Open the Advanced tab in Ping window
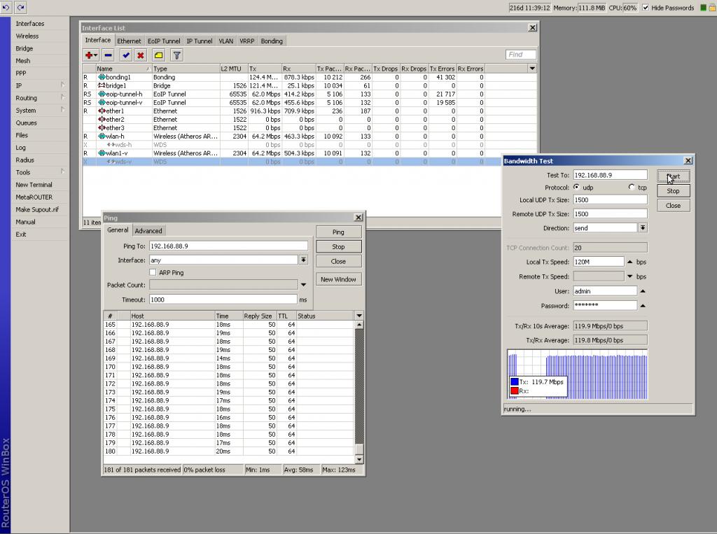The width and height of the screenshot is (717, 534). 148,231
